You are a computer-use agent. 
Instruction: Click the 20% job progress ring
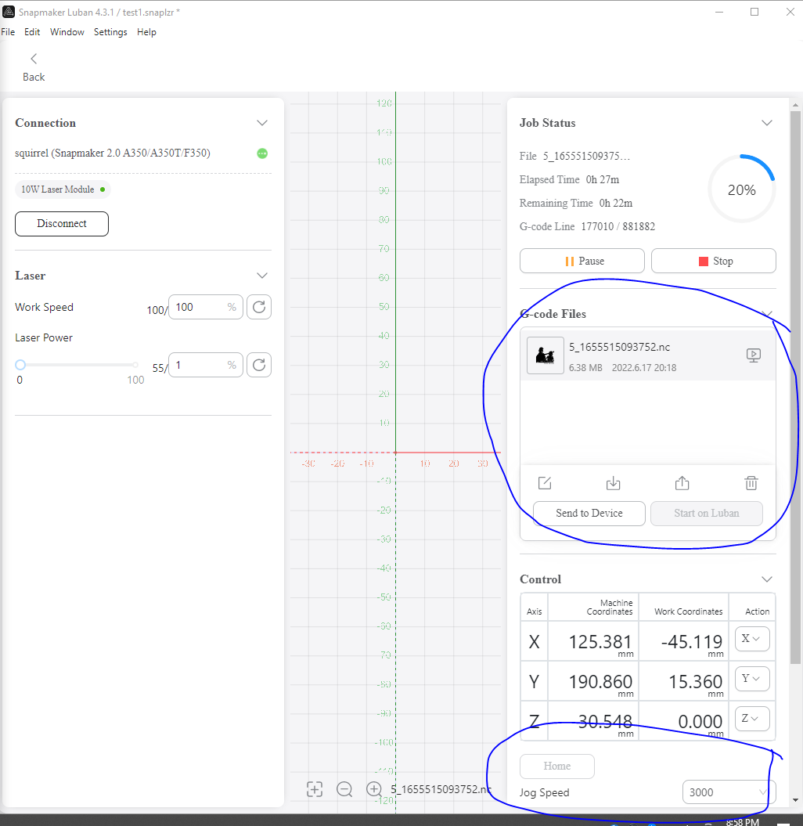coord(741,189)
